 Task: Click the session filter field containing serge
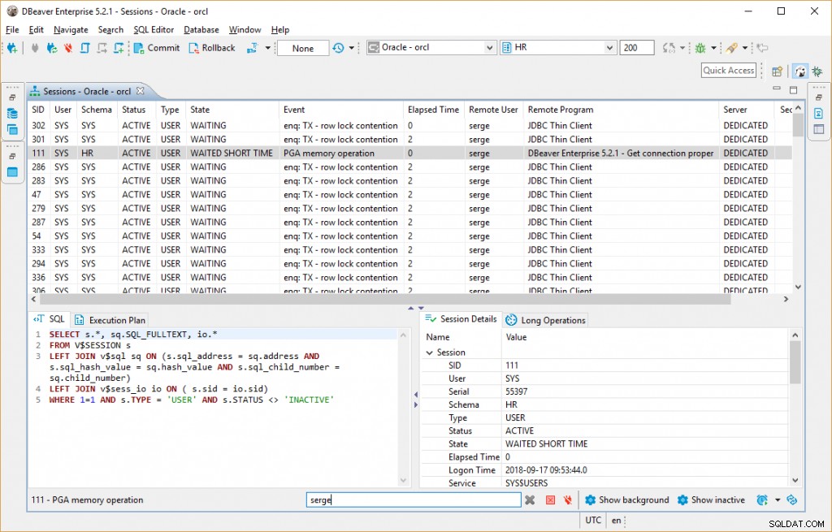pos(414,500)
